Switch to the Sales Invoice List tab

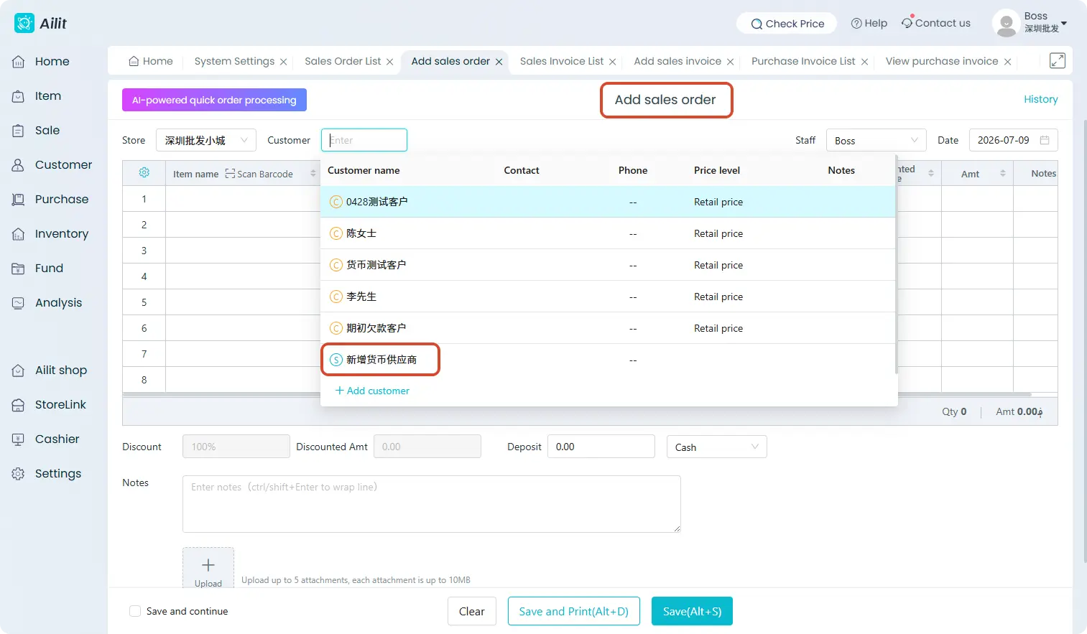point(562,61)
